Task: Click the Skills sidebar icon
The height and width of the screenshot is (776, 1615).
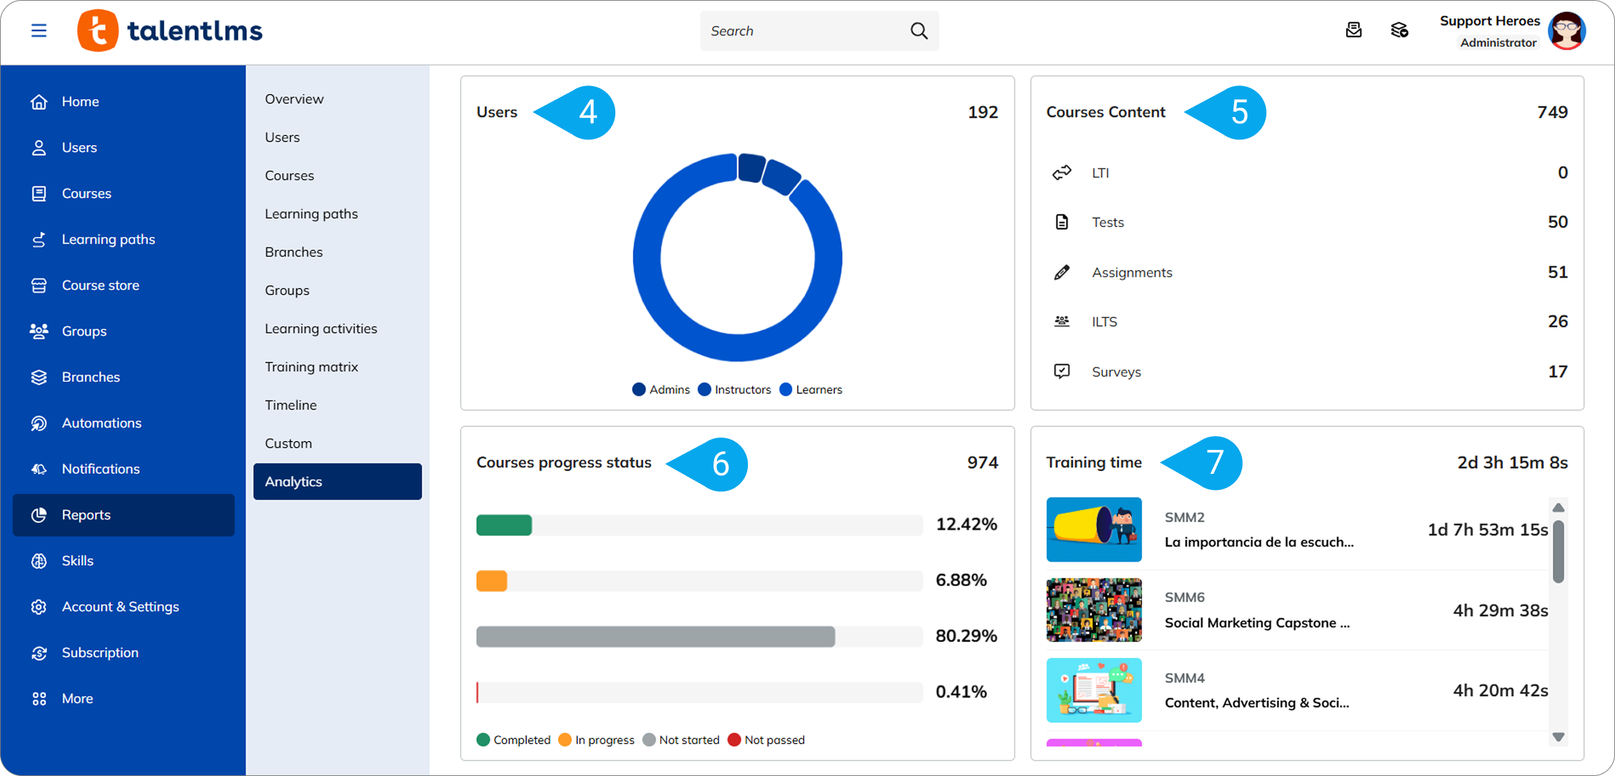Action: tap(39, 561)
